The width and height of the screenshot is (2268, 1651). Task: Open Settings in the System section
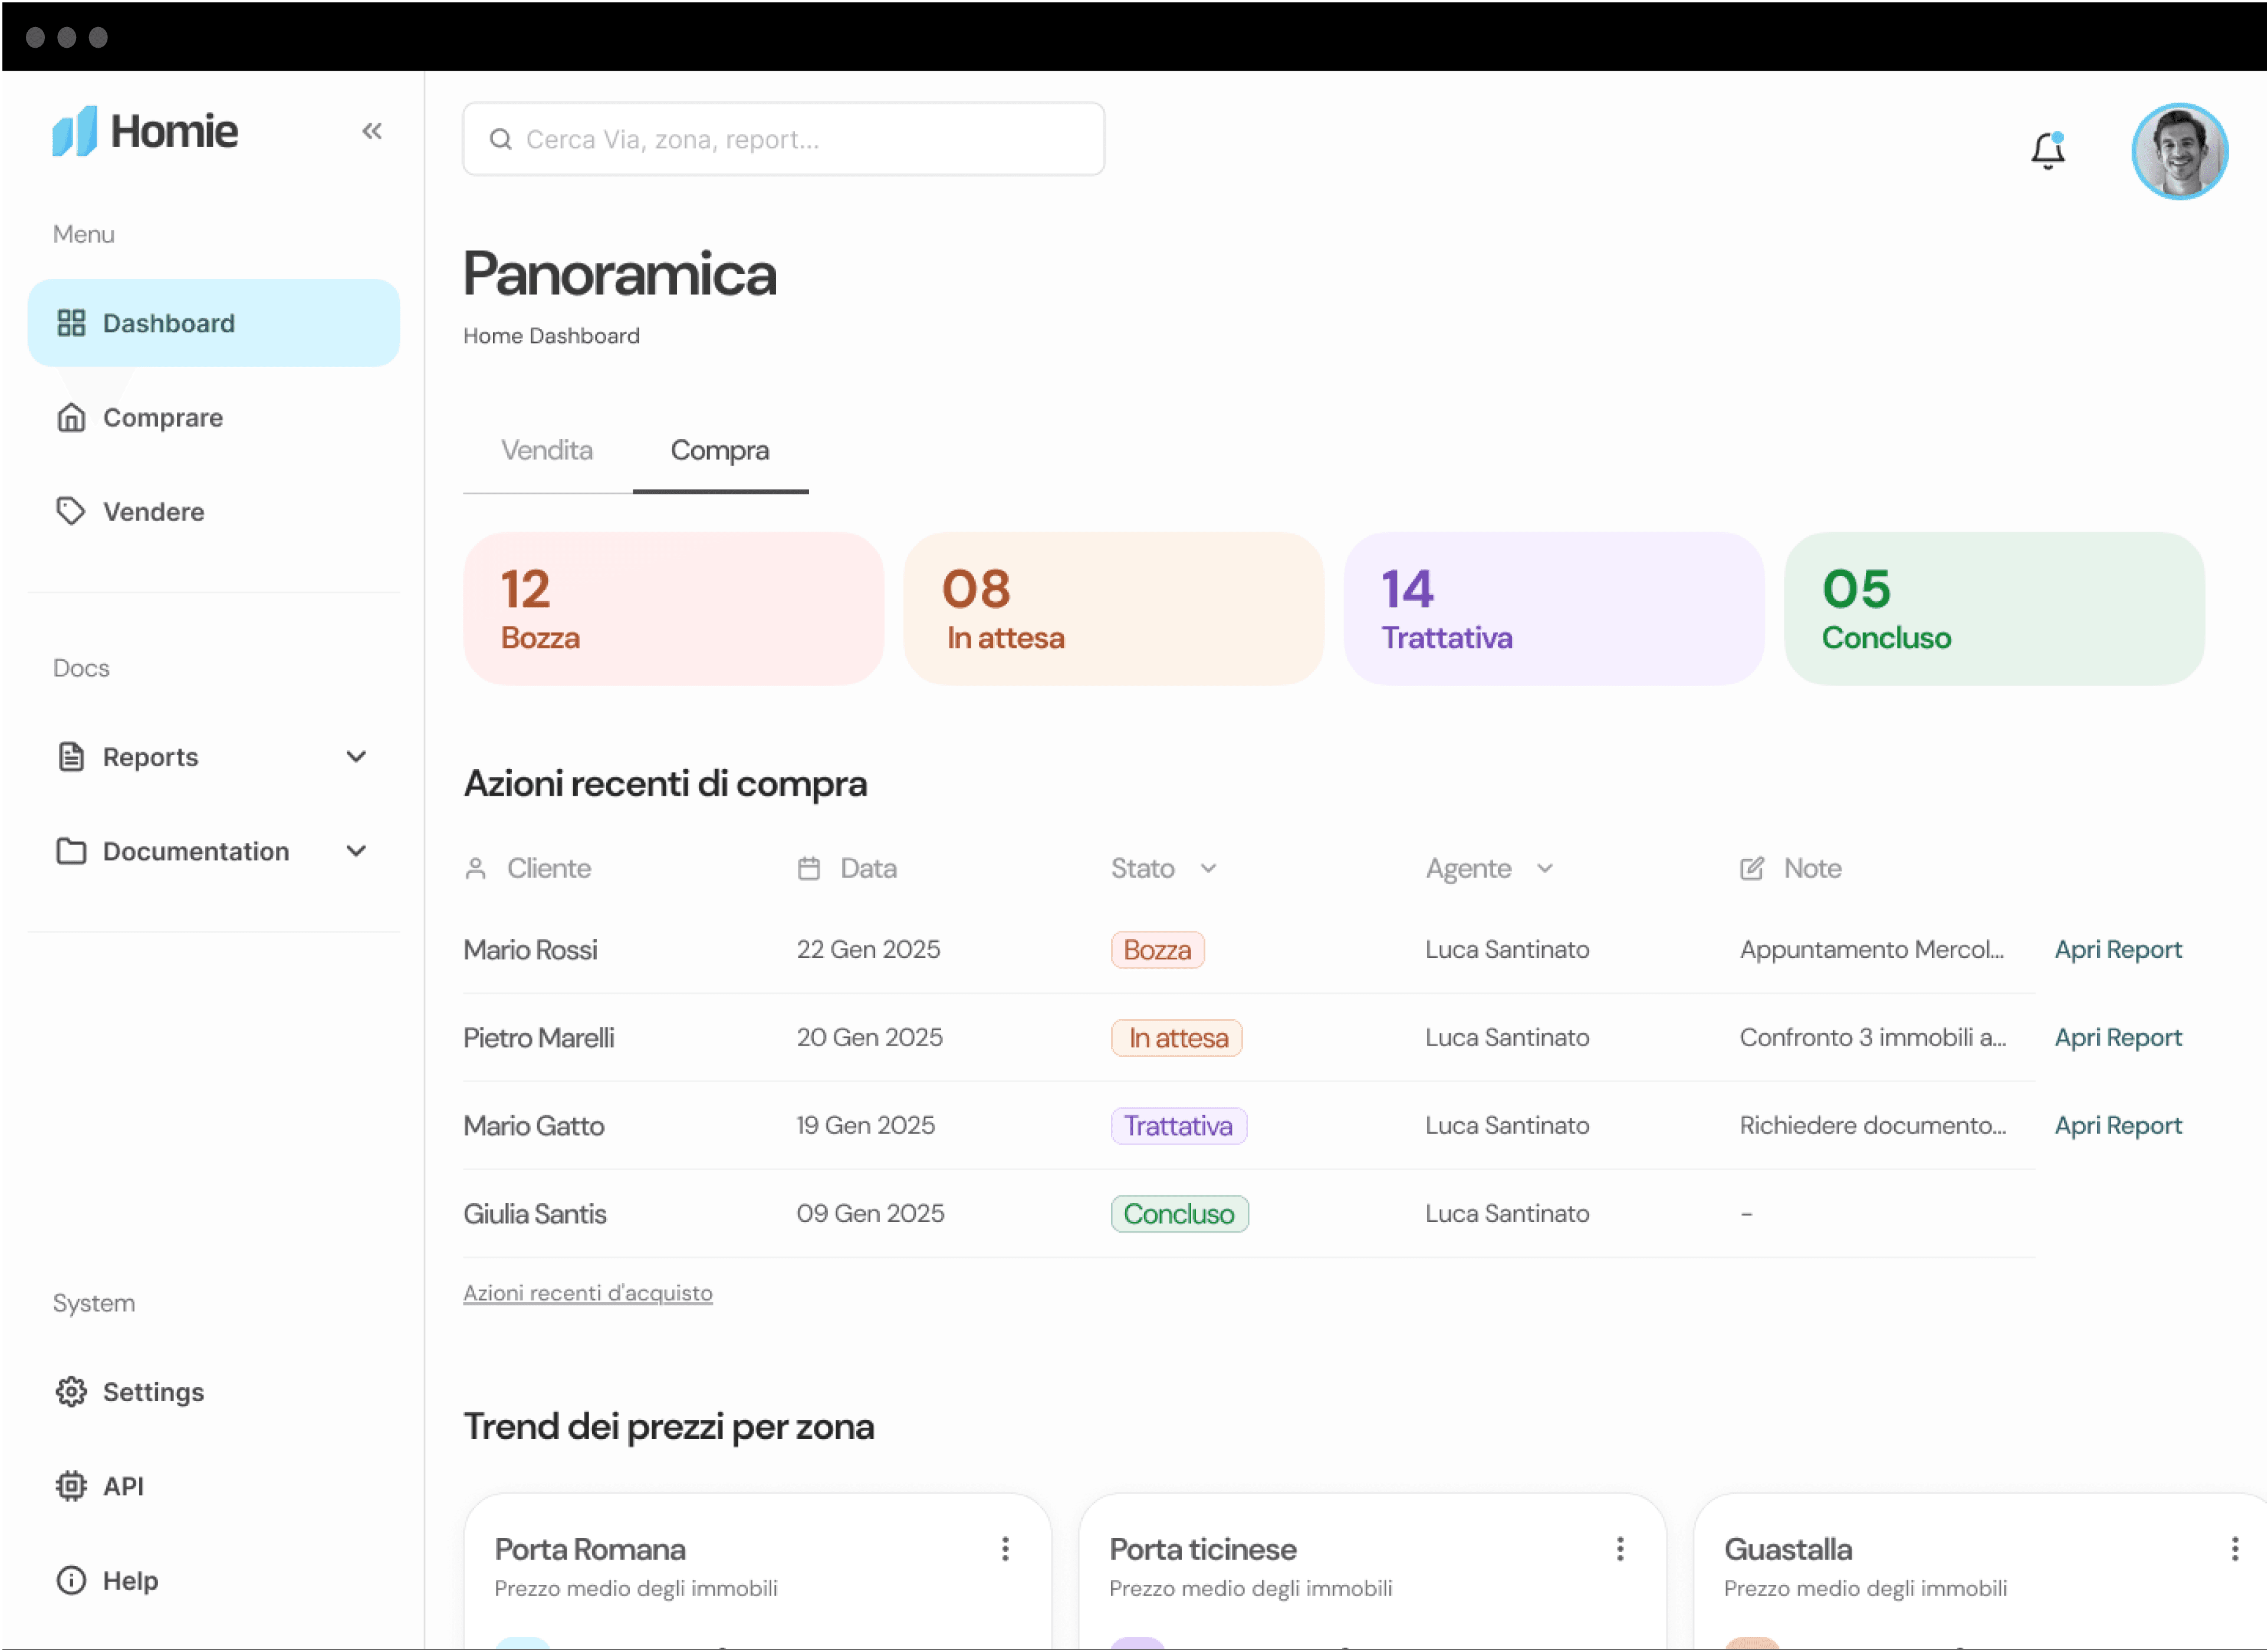click(214, 1391)
